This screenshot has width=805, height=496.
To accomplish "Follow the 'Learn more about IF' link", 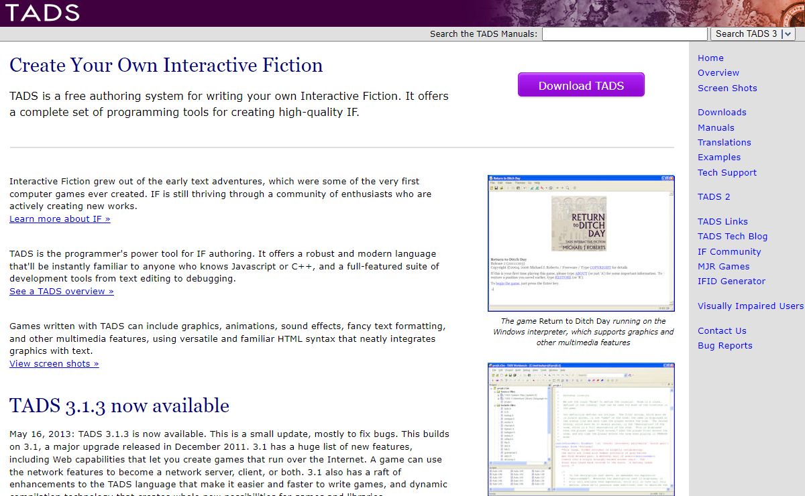I will pos(60,219).
